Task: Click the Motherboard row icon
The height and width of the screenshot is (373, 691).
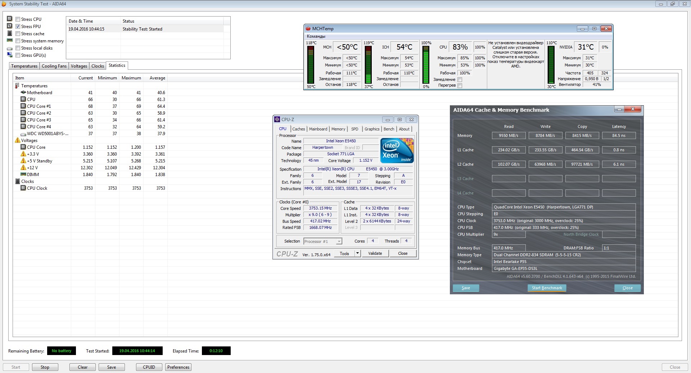Action: point(23,92)
